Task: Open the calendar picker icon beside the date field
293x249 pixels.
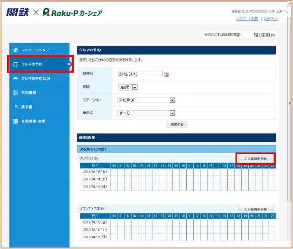Action: tap(166, 75)
